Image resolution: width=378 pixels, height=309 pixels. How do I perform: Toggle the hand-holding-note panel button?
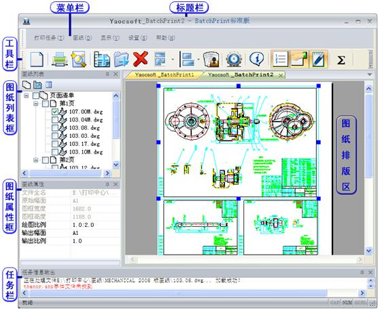[x=299, y=59]
